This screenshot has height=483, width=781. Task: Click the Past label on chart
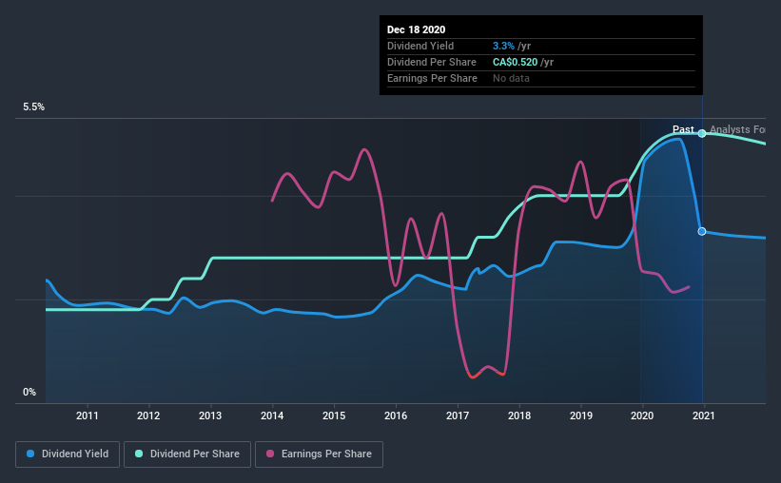tap(683, 129)
